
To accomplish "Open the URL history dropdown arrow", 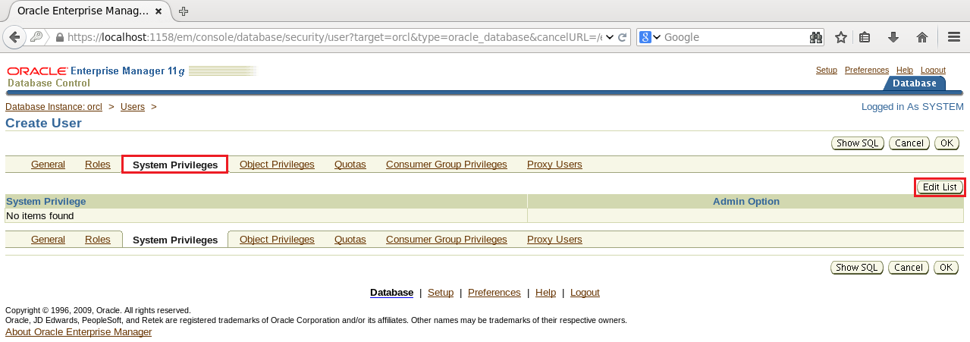I will pyautogui.click(x=610, y=37).
